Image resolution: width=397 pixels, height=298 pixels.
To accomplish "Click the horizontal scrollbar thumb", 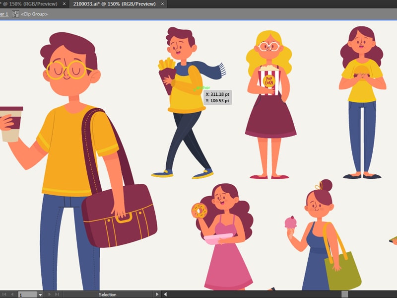I will tap(344, 295).
